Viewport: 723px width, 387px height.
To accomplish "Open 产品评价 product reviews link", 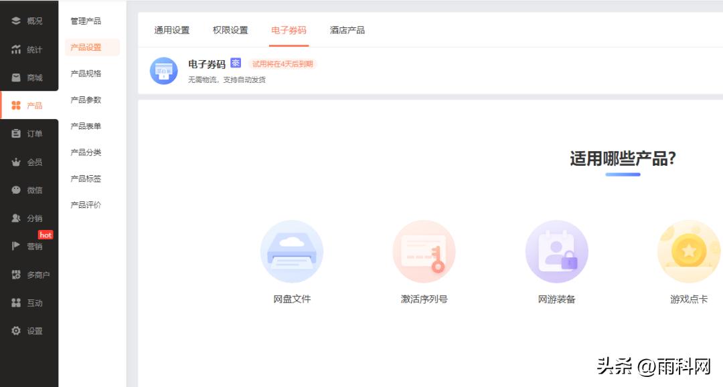I will [x=86, y=205].
